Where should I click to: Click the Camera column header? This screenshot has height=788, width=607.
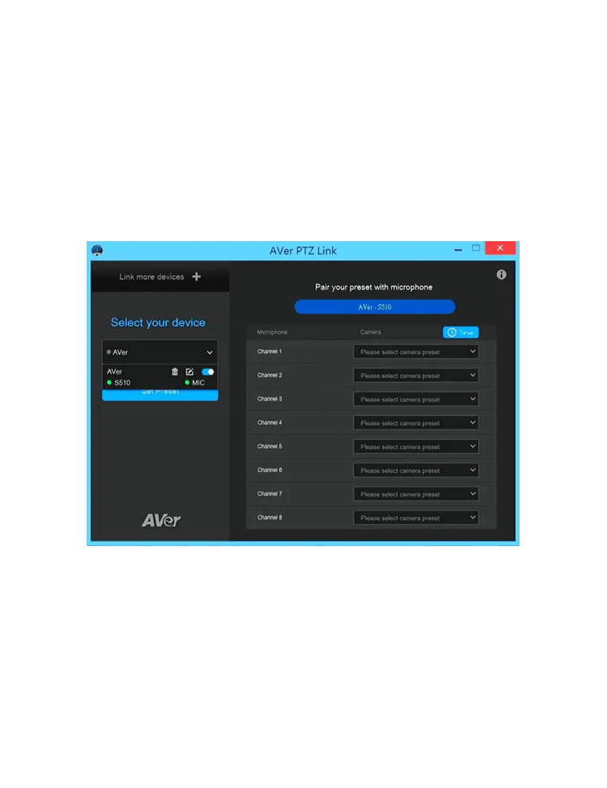371,332
